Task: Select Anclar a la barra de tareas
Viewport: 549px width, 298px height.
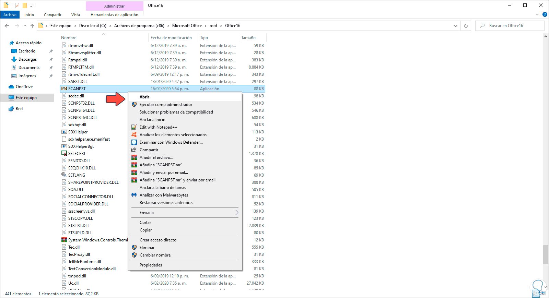Action: click(185, 188)
